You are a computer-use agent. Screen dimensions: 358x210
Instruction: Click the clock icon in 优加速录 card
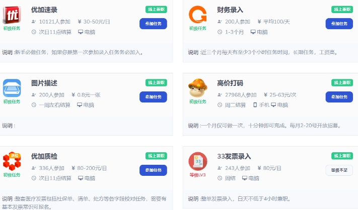coord(34,32)
